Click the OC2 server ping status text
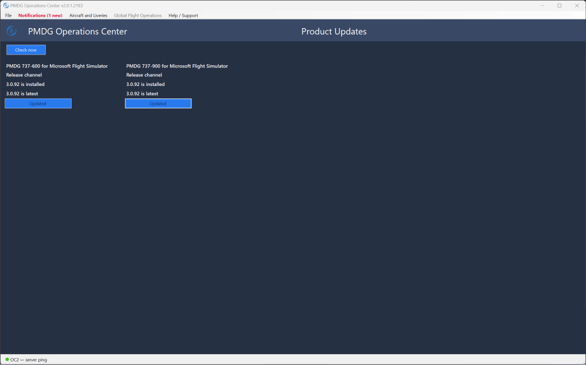 (29, 360)
